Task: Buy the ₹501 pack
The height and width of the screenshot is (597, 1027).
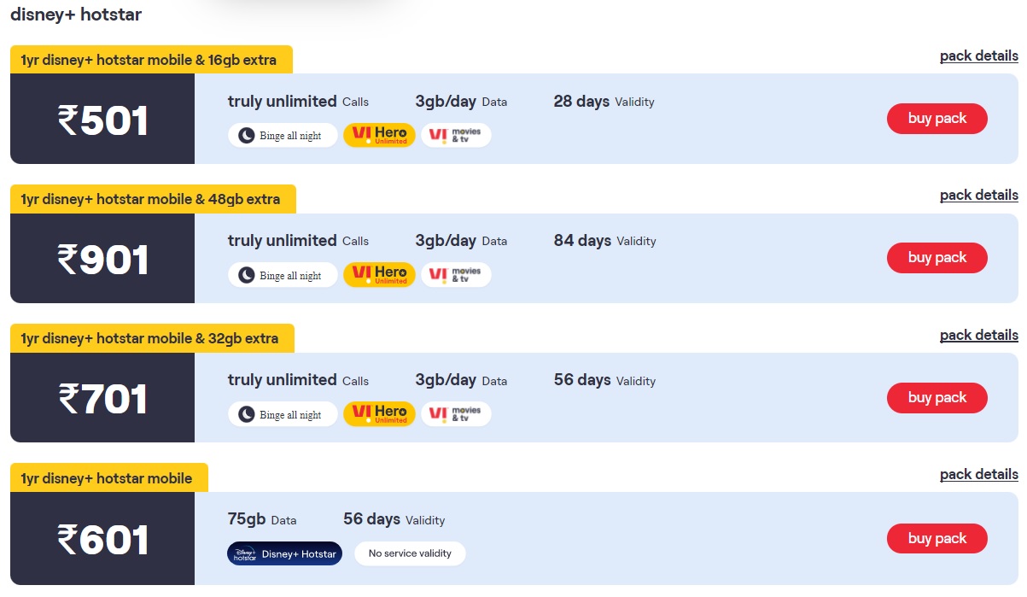Action: [x=937, y=119]
